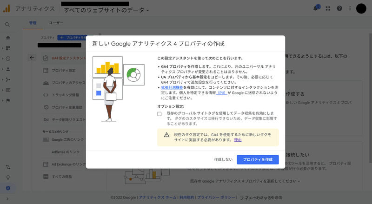
Task: Expand the audience section arrow
Action: tap(3, 69)
